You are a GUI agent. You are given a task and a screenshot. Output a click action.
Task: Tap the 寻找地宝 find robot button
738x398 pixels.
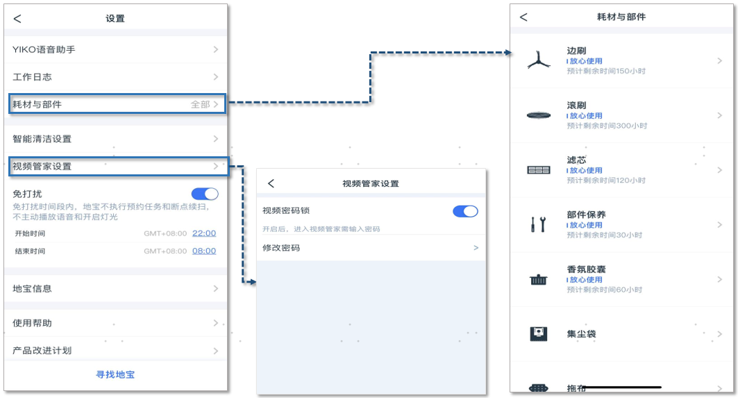[x=115, y=374]
